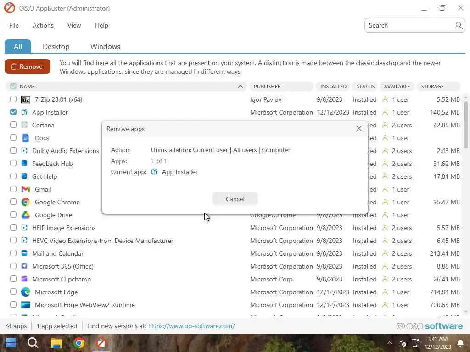The height and width of the screenshot is (352, 470).
Task: Sort by the NAME column arrow
Action: pyautogui.click(x=241, y=87)
